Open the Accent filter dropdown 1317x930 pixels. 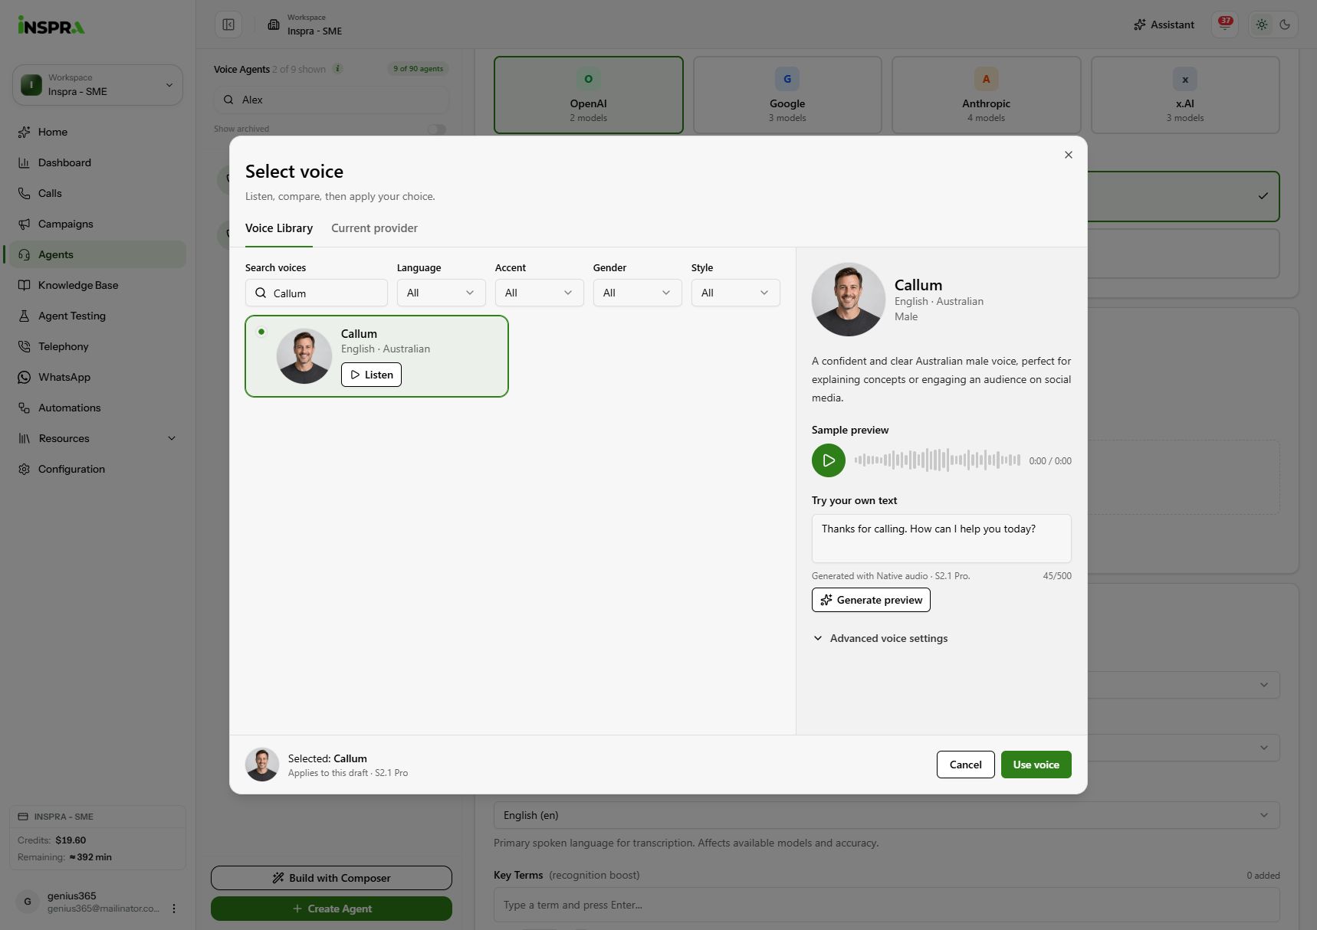coord(539,293)
